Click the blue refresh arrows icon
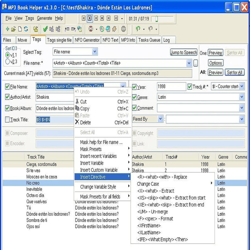 (26, 29)
